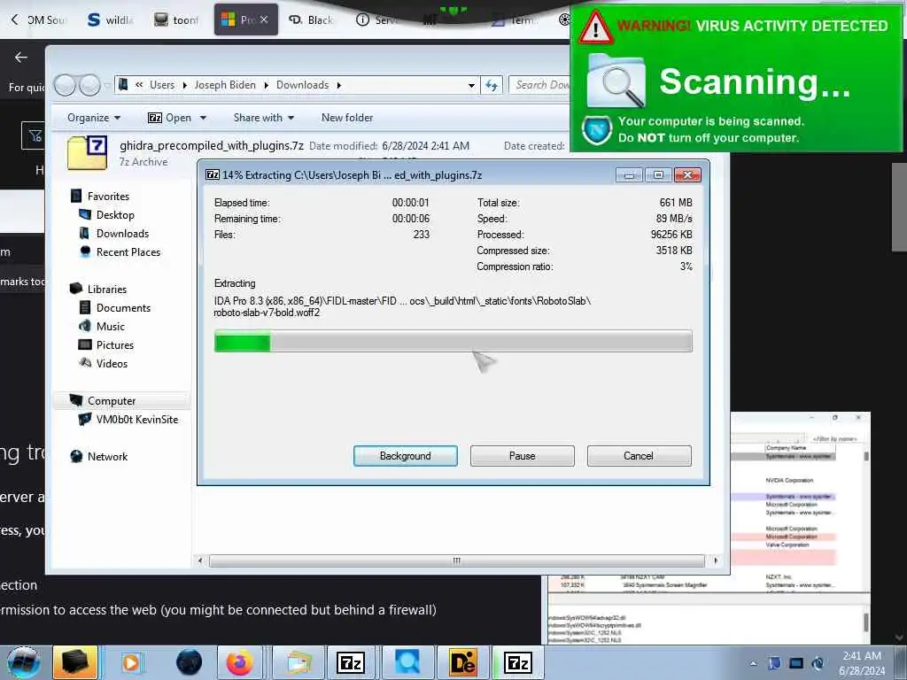Expand the Open button's dropdown arrow
Viewport: 907px width, 680px height.
click(203, 118)
